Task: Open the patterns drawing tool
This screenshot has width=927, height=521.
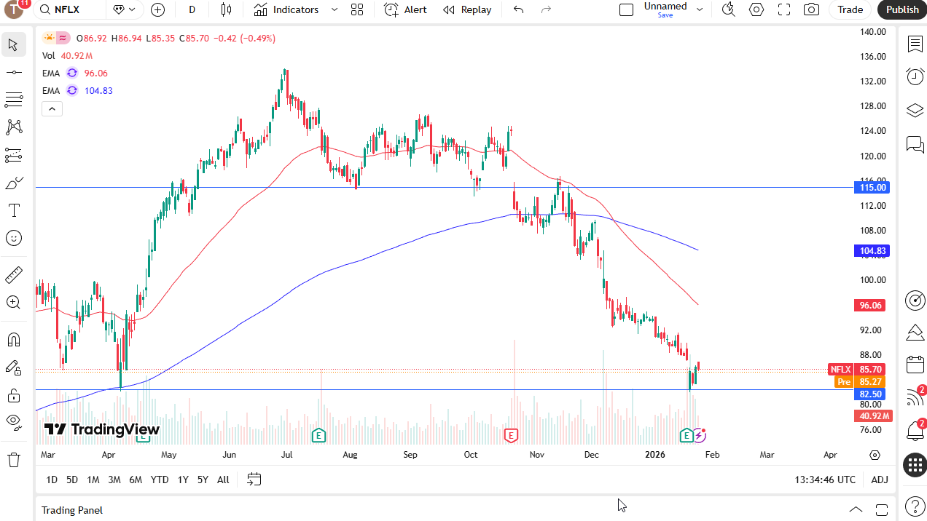Action: point(13,127)
